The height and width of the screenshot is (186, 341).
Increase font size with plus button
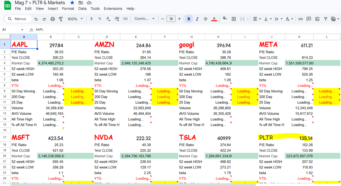(x=179, y=19)
